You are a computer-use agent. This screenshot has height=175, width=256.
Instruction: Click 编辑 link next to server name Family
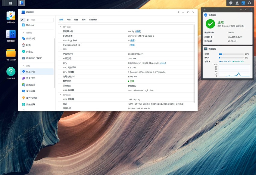[x=138, y=32]
